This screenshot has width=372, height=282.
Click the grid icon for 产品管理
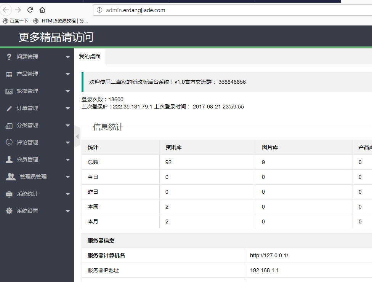[x=9, y=75]
